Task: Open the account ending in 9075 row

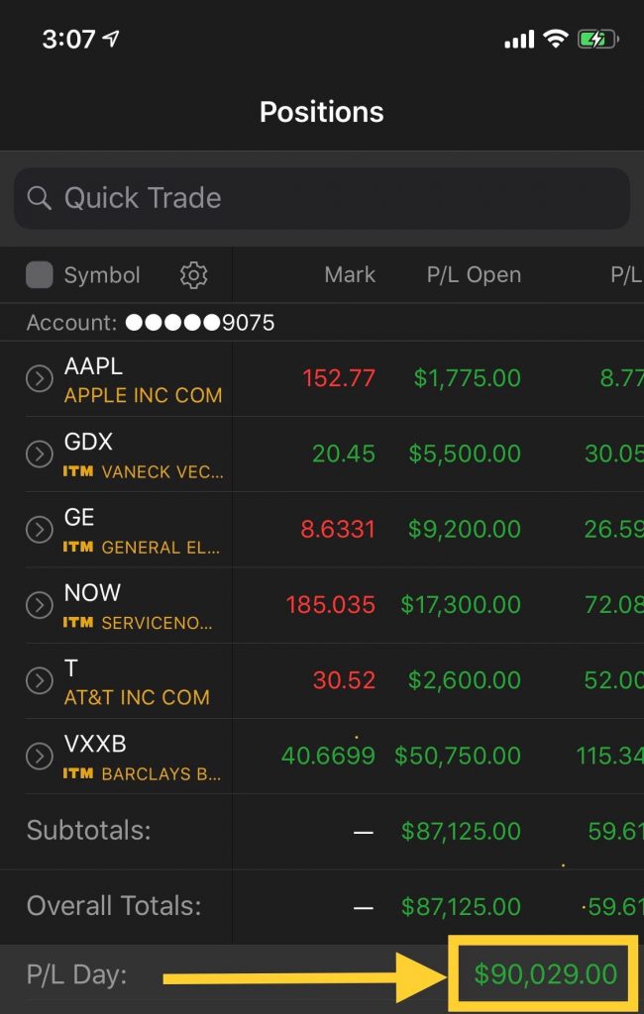Action: 322,322
